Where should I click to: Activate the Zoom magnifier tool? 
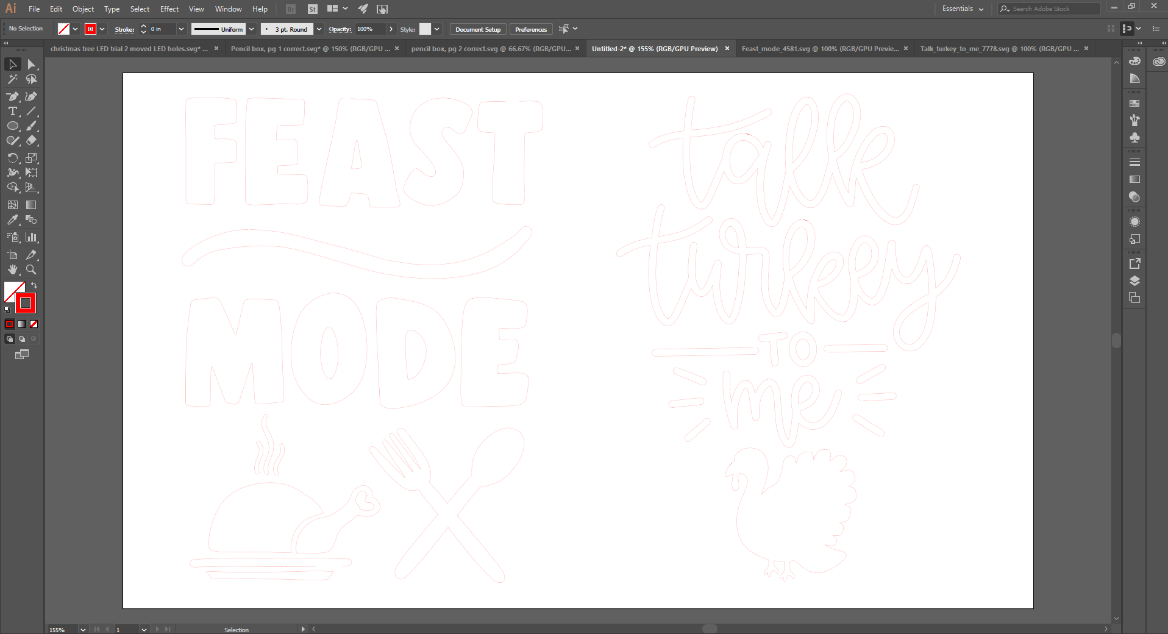point(31,269)
